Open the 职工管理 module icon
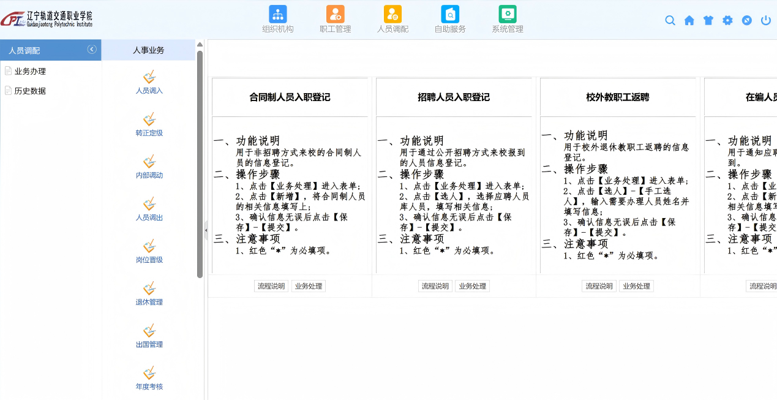777x400 pixels. (335, 15)
